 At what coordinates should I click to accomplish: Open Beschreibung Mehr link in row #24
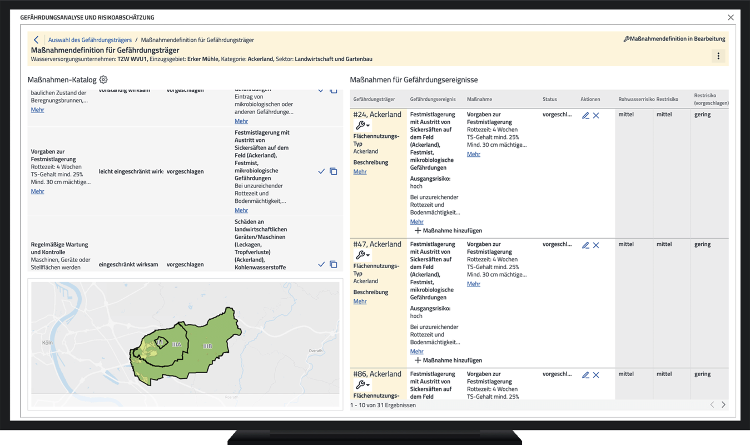(360, 172)
